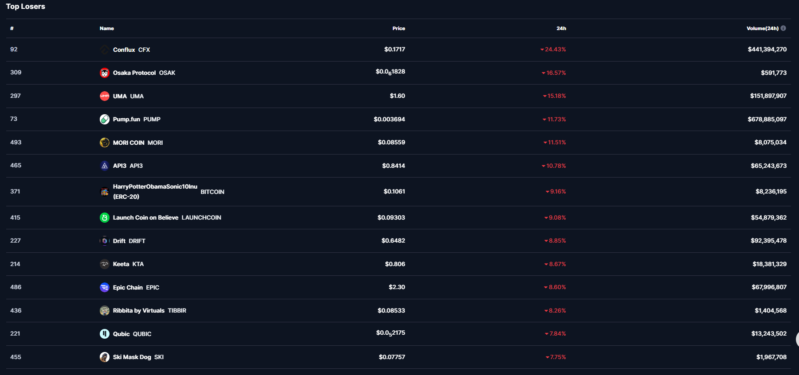Viewport: 799px width, 375px height.
Task: Sort by rank number column header
Action: 12,28
